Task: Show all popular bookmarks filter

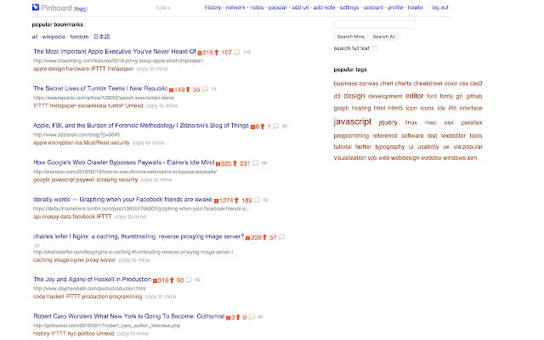Action: (35, 37)
